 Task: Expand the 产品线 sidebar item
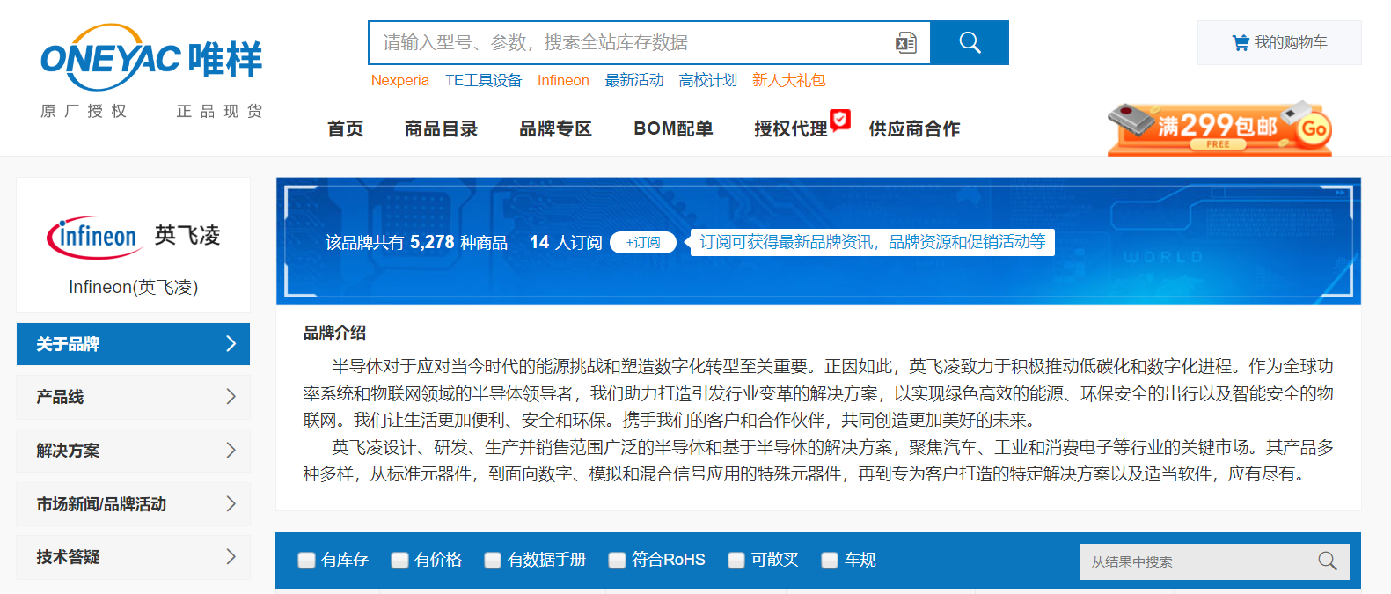coord(133,397)
